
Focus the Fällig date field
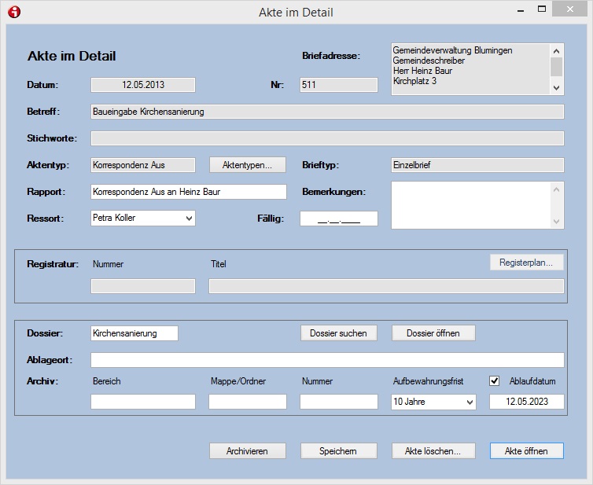[338, 219]
